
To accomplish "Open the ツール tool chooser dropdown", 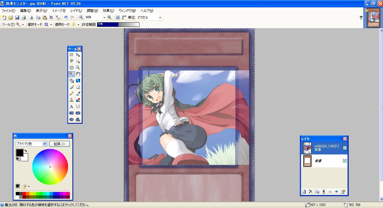I will [23, 25].
